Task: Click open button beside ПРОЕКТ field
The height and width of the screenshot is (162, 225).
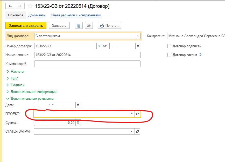Action: [x=138, y=114]
